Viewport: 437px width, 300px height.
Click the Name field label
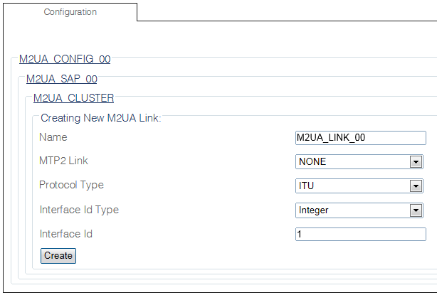(53, 137)
